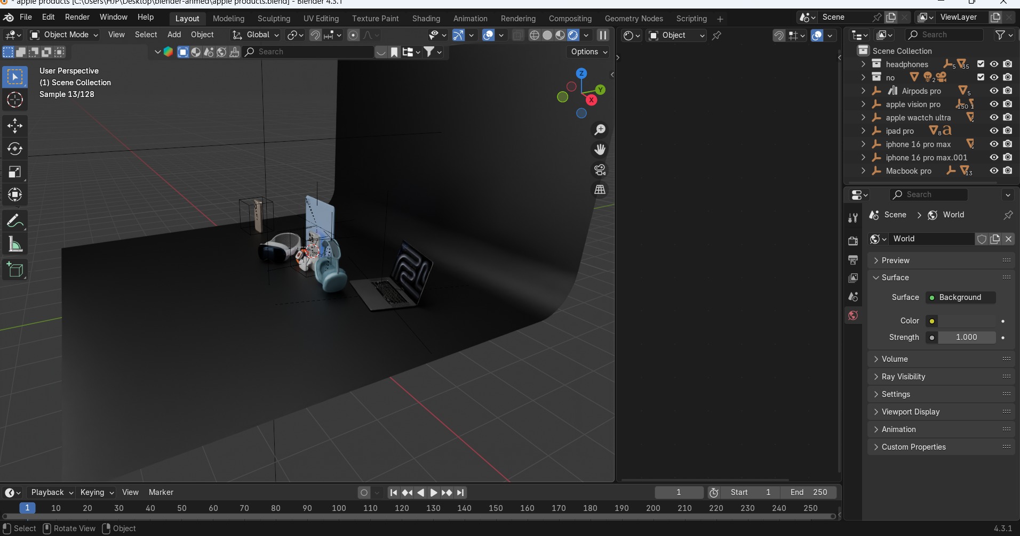
Task: Toggle the camera view icon
Action: [x=600, y=170]
